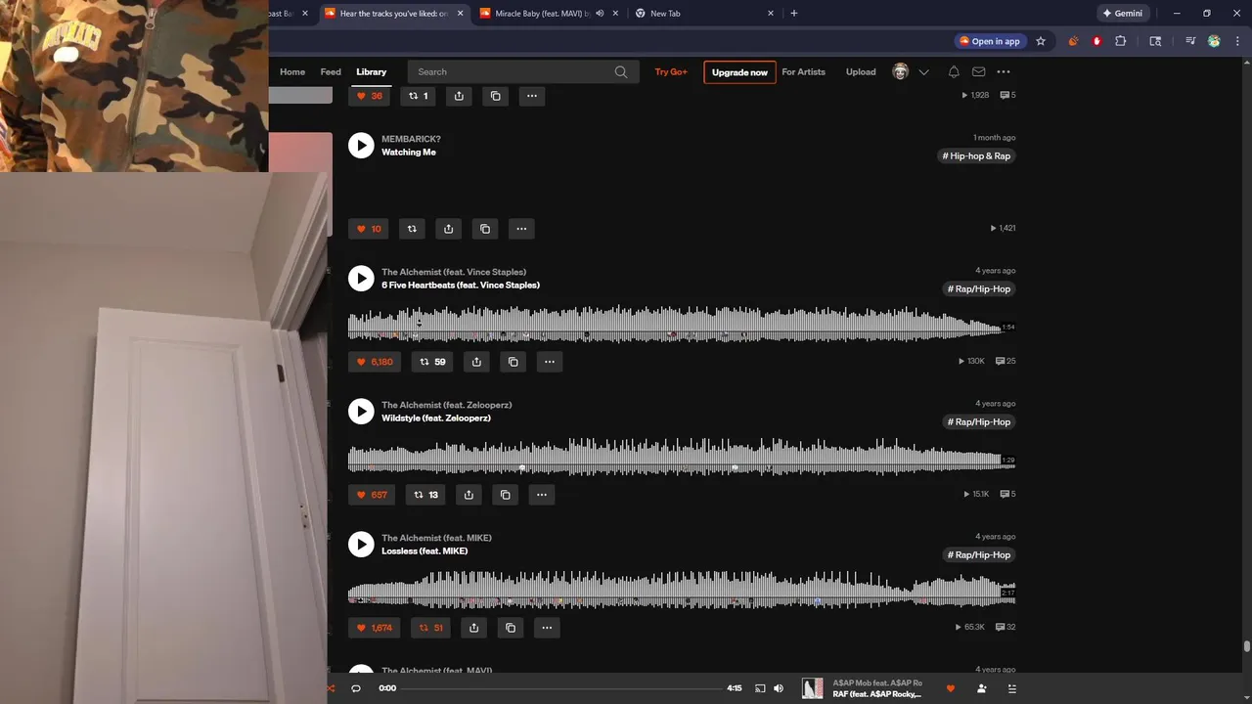This screenshot has height=704, width=1252.
Task: Open more options for Watching Me
Action: click(521, 229)
